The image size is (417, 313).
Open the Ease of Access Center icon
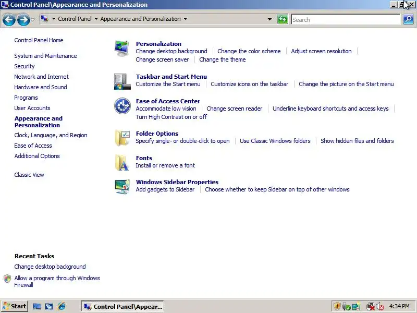point(122,106)
